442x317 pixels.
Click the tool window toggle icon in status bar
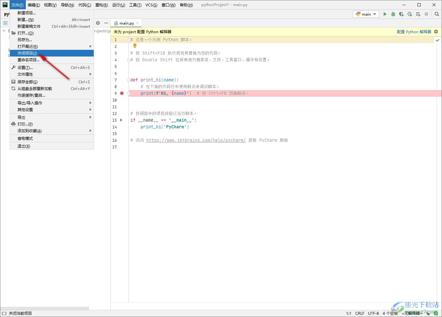tap(4, 313)
